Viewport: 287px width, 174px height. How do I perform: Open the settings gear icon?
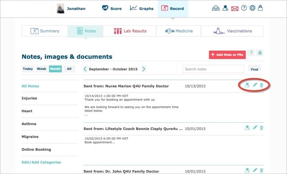252,8
